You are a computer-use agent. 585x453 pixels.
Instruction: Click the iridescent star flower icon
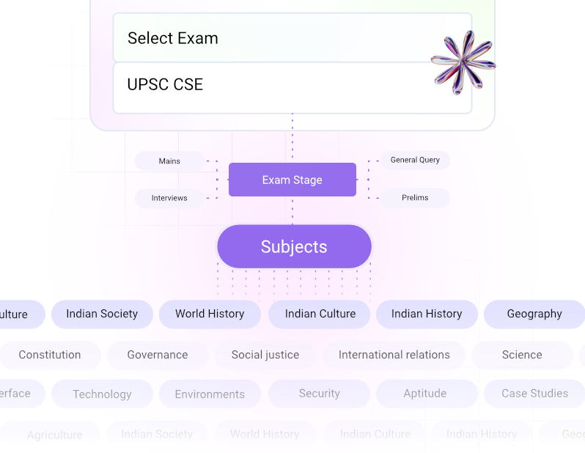pos(463,62)
